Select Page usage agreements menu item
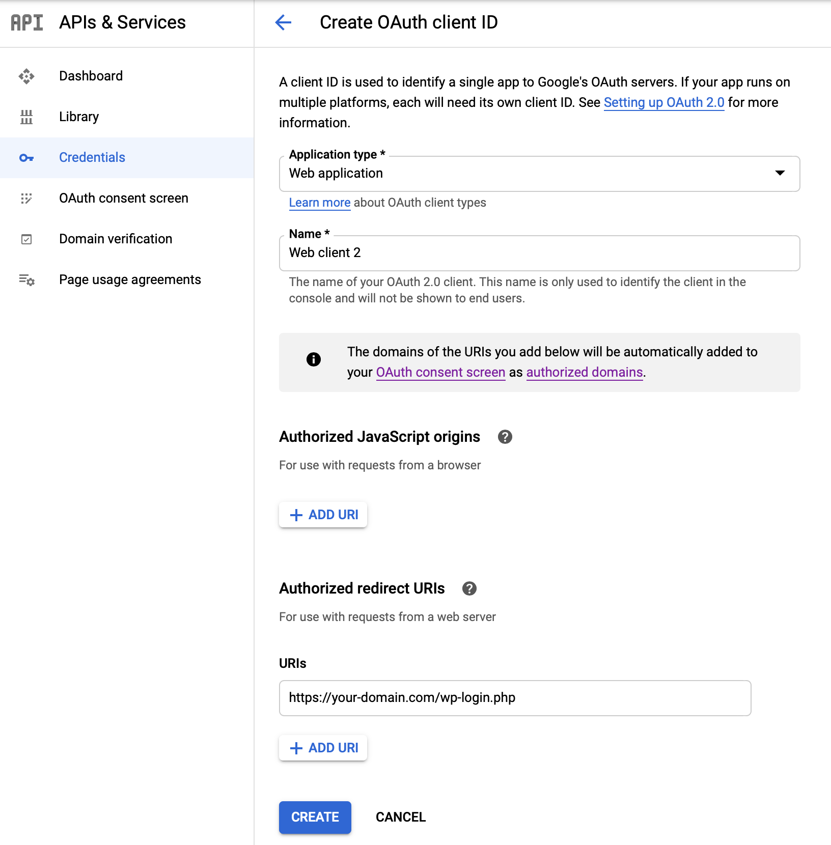831x845 pixels. tap(130, 280)
